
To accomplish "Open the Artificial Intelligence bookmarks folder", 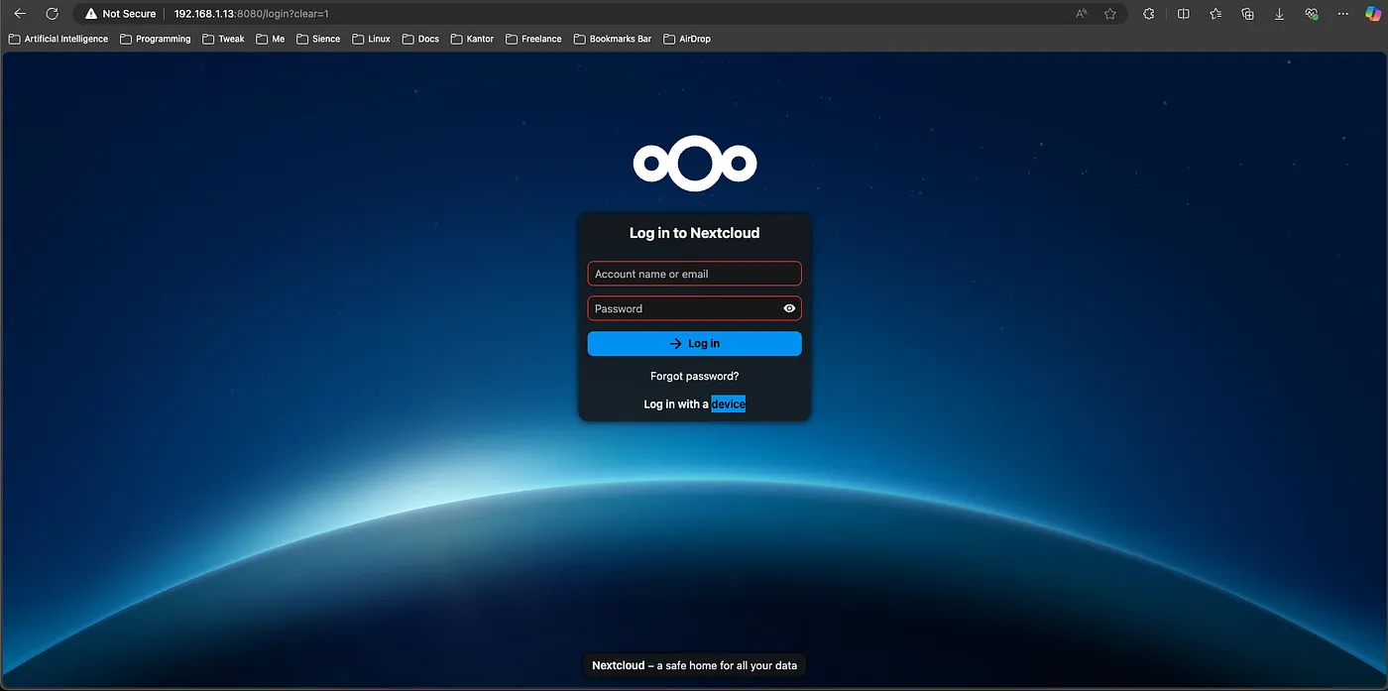I will point(58,39).
